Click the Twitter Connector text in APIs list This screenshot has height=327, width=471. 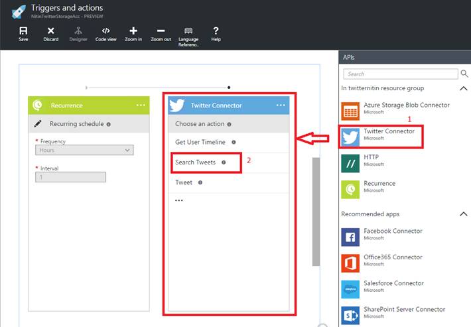389,131
